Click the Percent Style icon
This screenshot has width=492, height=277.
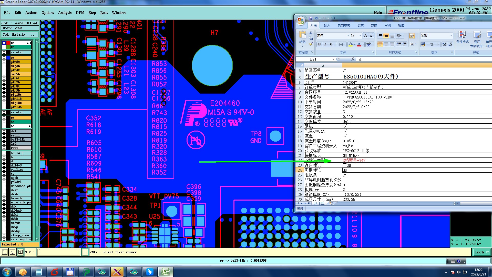click(432, 44)
